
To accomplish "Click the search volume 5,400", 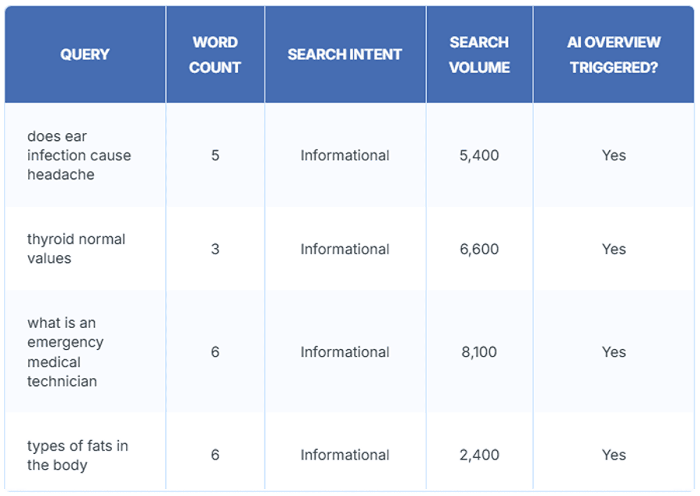I will point(480,155).
